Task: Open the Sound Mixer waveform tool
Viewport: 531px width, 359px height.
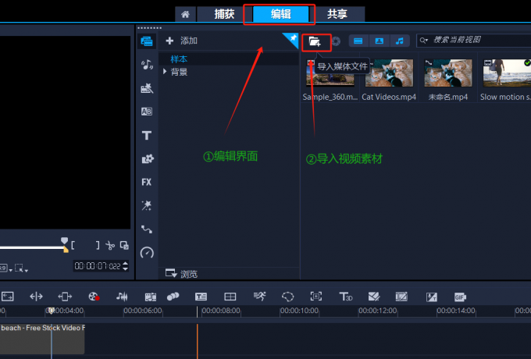Action: point(122,297)
